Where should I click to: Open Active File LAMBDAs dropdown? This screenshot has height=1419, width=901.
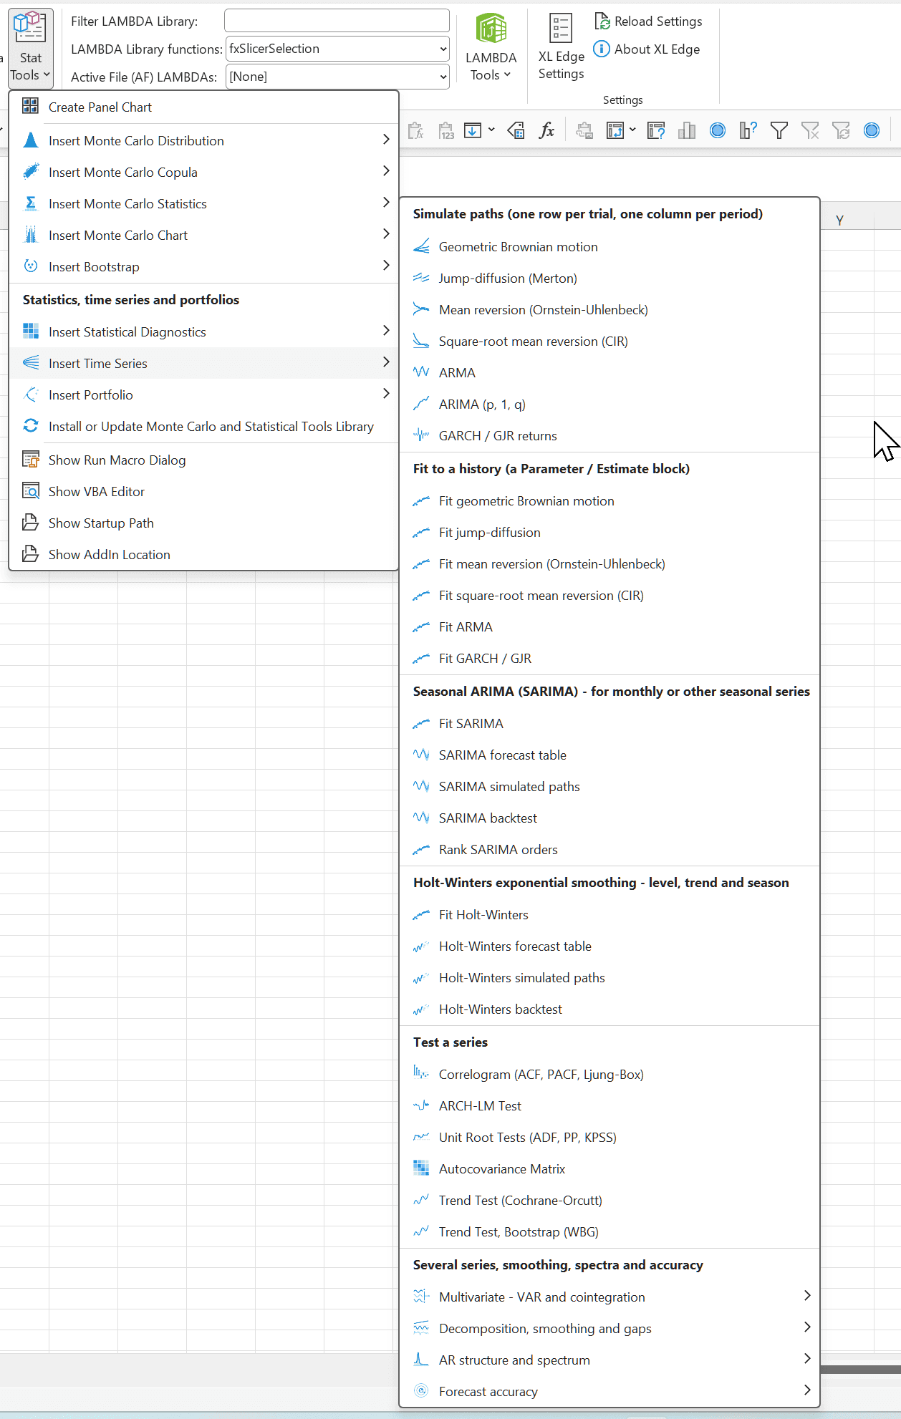click(x=337, y=77)
